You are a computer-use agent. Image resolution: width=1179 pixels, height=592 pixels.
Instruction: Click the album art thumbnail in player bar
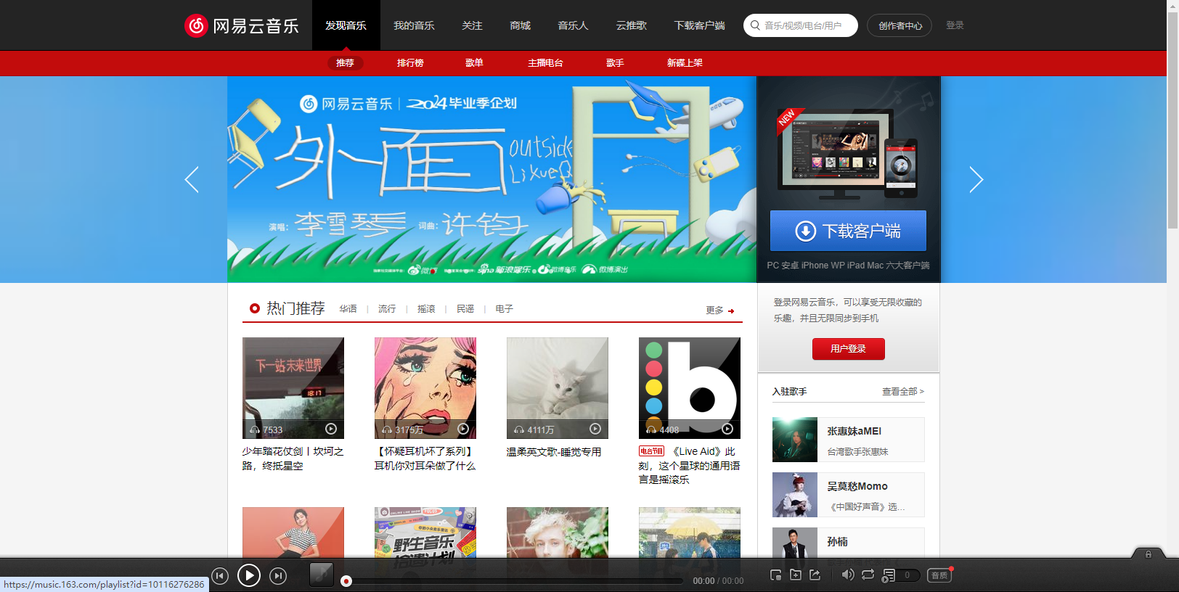[322, 575]
